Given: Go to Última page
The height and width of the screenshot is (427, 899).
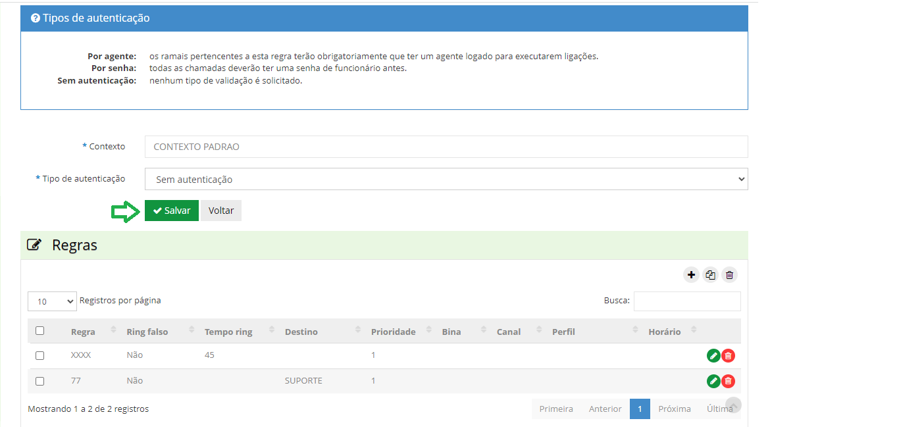Looking at the screenshot, I should click(x=720, y=409).
